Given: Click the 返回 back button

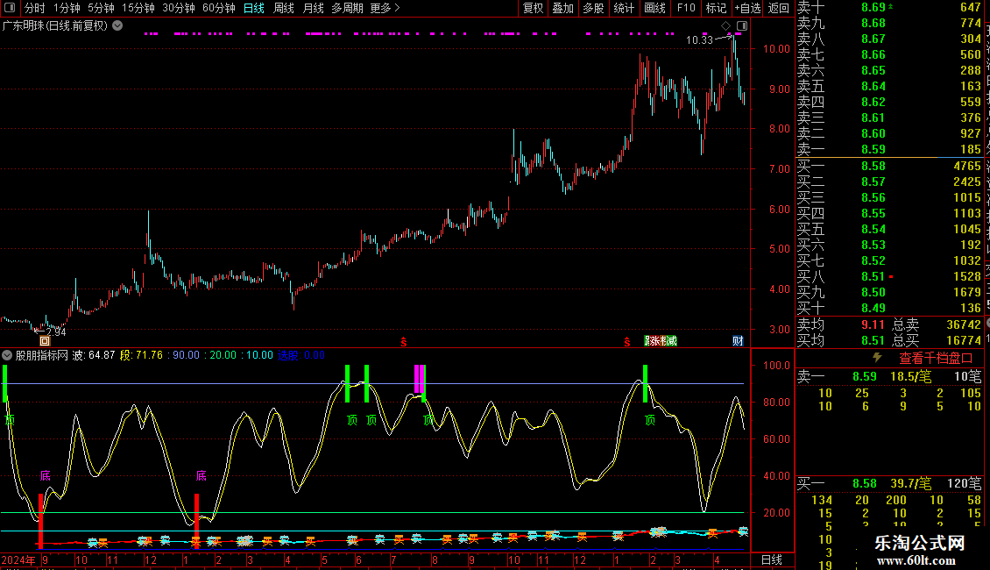Looking at the screenshot, I should [779, 8].
